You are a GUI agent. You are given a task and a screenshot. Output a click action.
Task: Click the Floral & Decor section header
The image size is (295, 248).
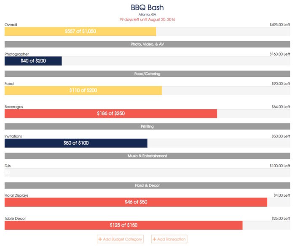pyautogui.click(x=147, y=185)
